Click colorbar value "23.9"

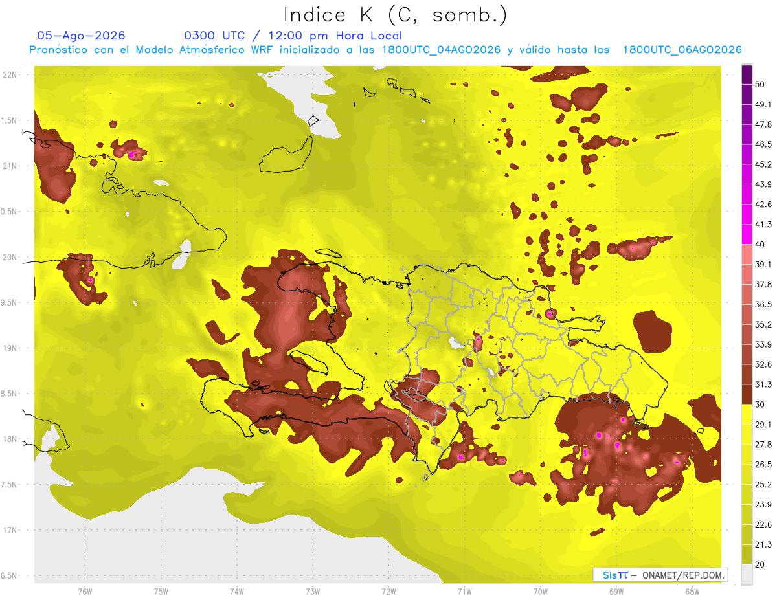tap(763, 505)
